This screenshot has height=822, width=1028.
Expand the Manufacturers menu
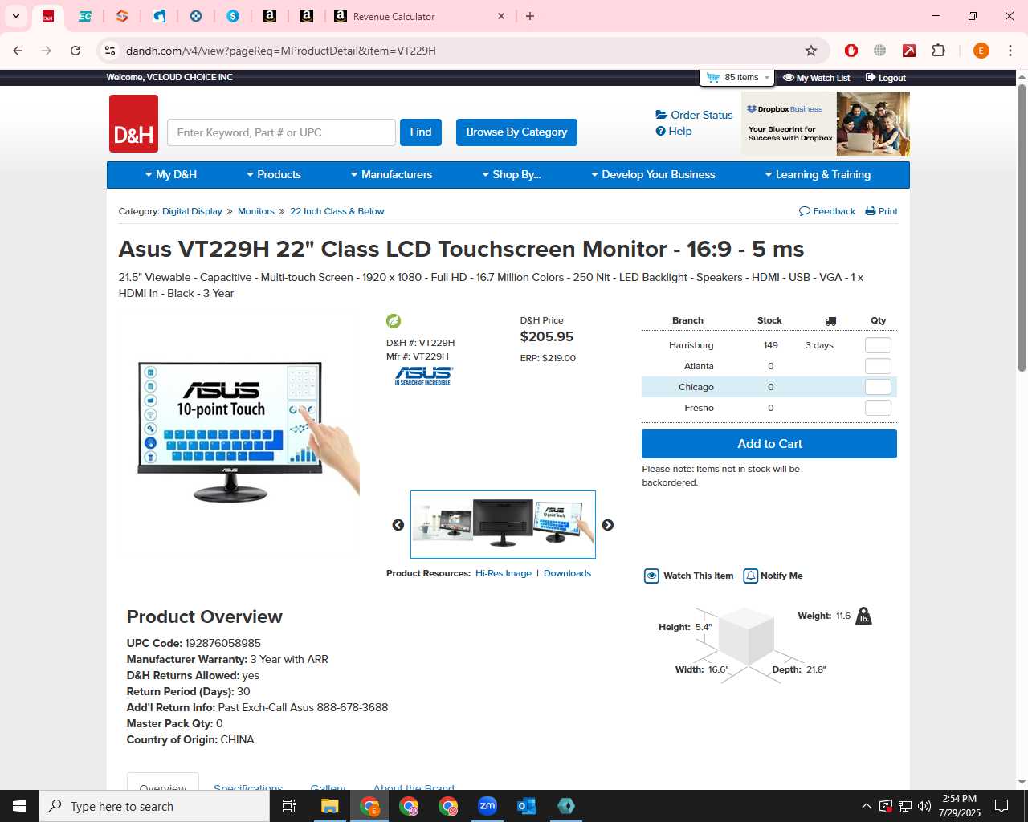(x=391, y=174)
